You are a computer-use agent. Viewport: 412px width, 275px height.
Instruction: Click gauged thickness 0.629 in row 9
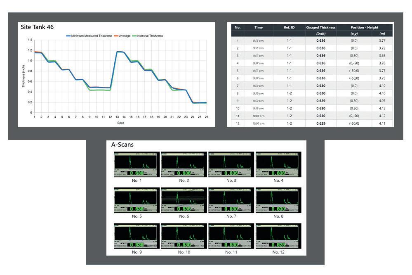pos(321,101)
